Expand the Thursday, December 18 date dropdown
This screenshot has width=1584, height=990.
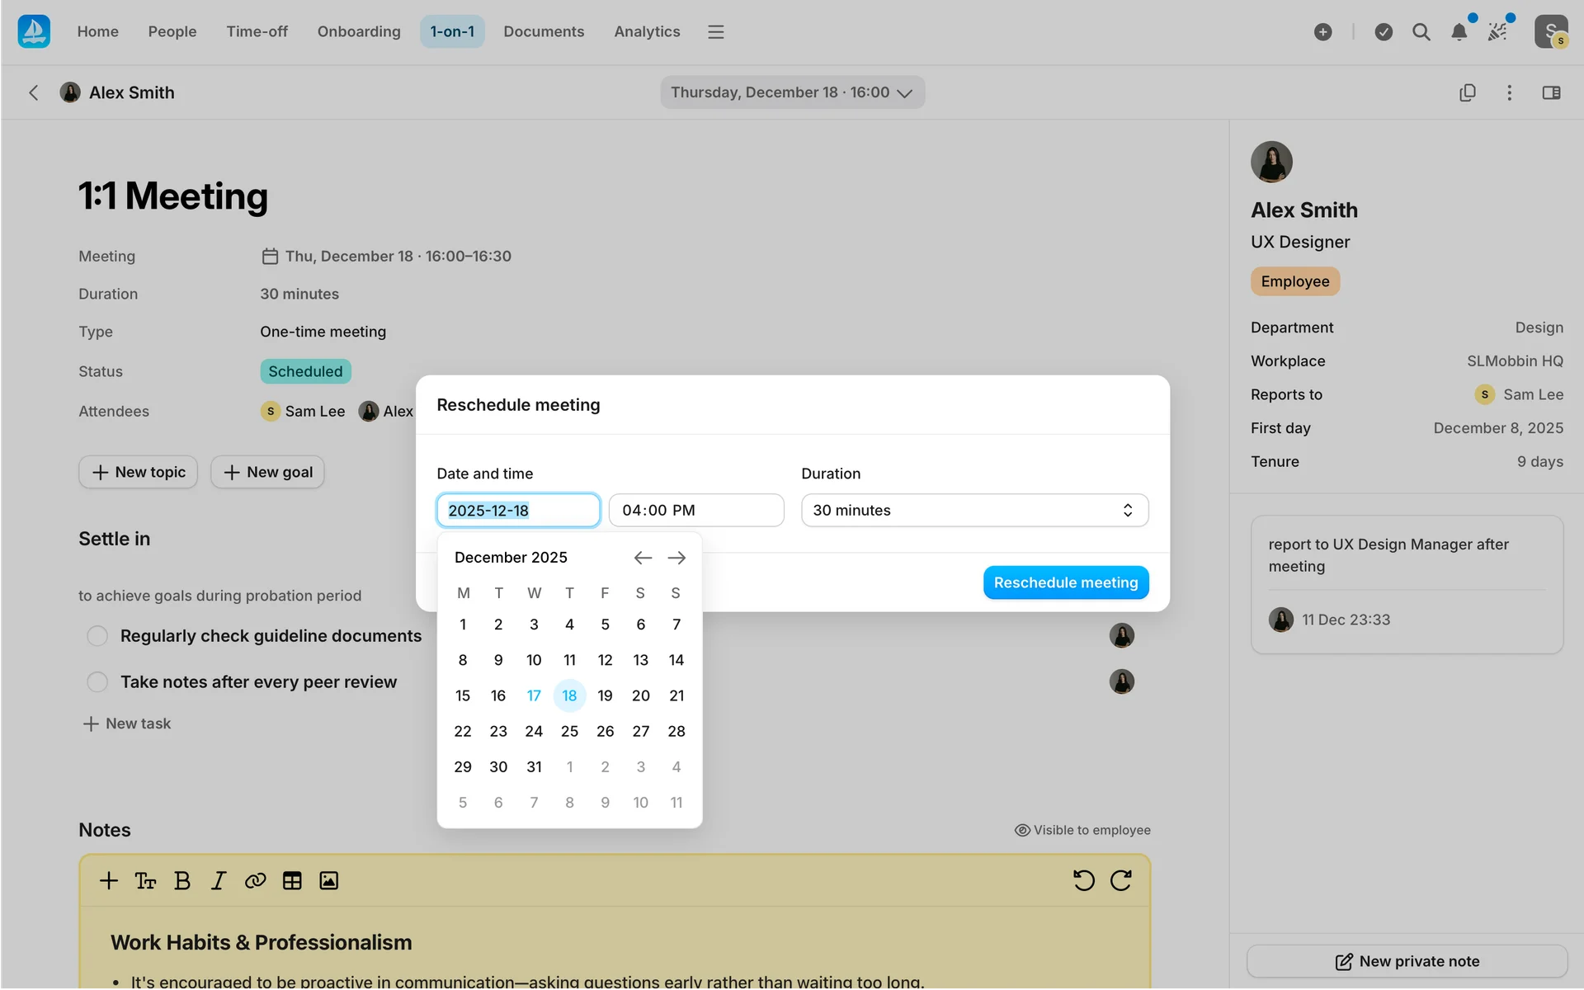tap(792, 92)
